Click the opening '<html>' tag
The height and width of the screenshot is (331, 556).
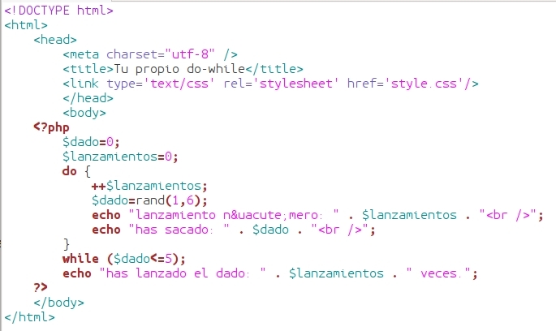pyautogui.click(x=26, y=25)
